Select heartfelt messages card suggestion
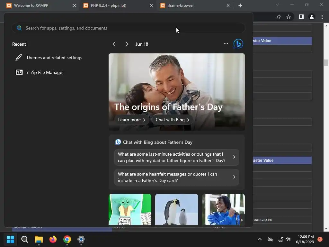Screen dimensions: 329x247 tap(177, 177)
